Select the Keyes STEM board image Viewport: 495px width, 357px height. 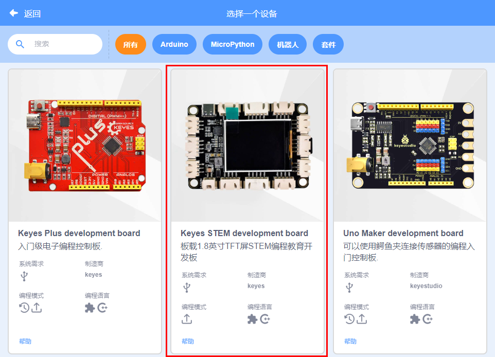[x=248, y=146]
